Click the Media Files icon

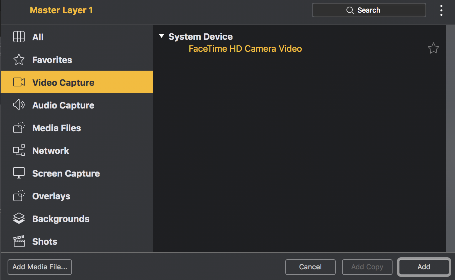[x=19, y=127]
